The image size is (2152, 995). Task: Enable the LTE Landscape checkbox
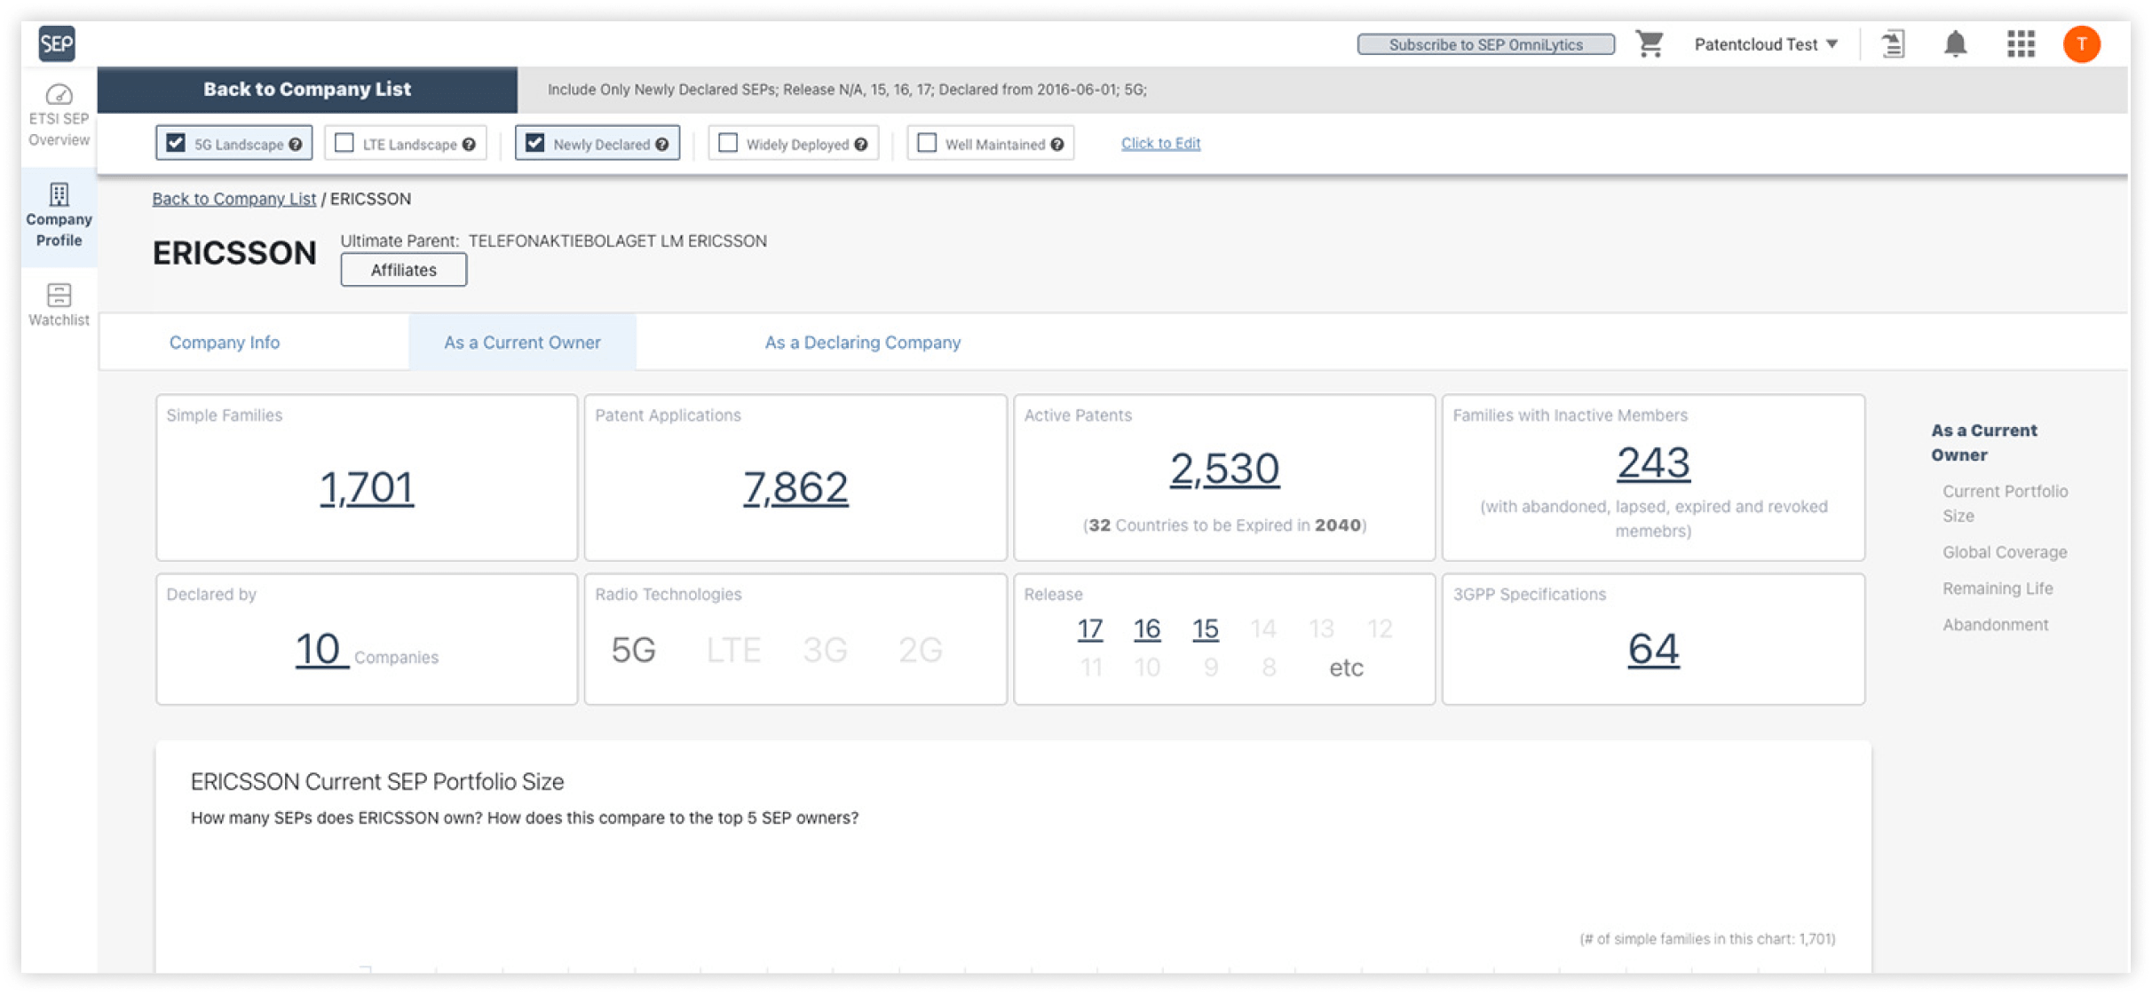pyautogui.click(x=344, y=143)
